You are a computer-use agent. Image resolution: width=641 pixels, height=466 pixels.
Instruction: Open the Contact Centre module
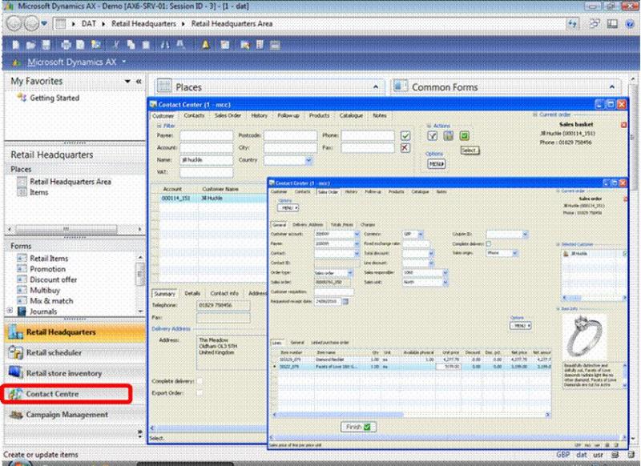67,394
